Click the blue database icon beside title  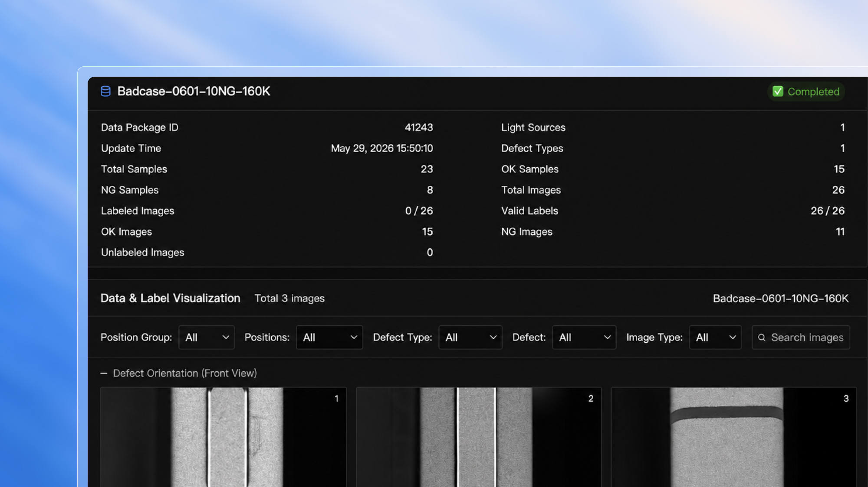(x=105, y=91)
